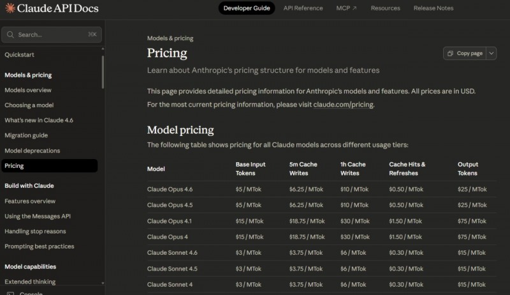Go to Prompting best practices
The height and width of the screenshot is (295, 510).
pyautogui.click(x=40, y=246)
